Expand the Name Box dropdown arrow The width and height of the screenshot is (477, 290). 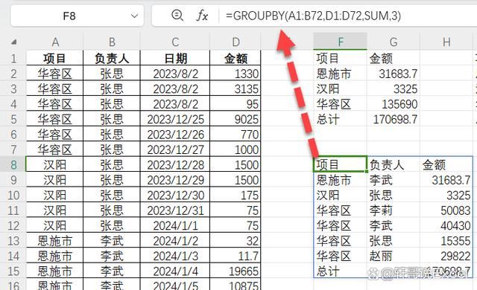point(134,16)
